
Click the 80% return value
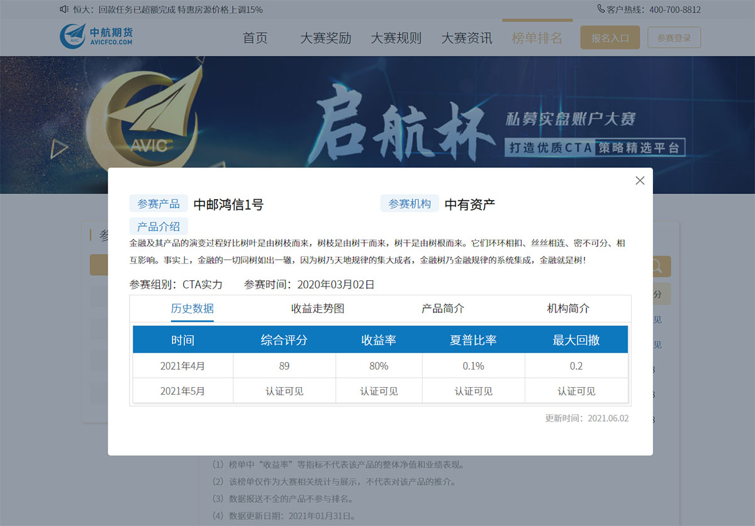point(379,366)
